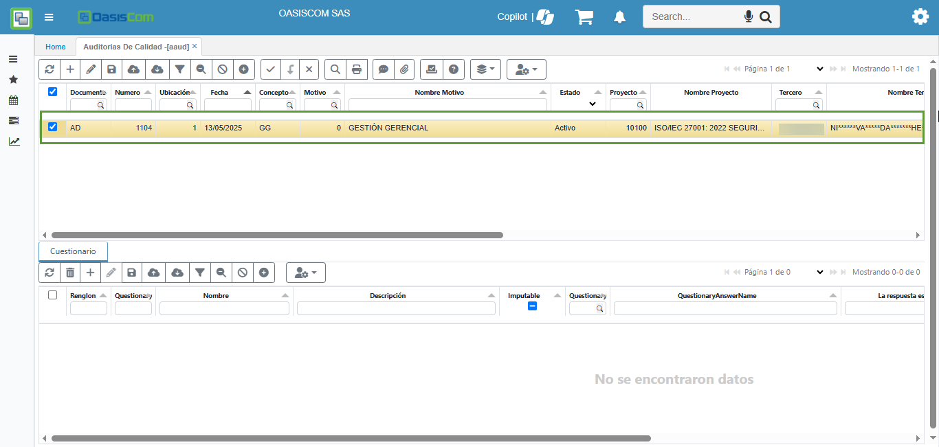Click the Nombre Motivo filter input
This screenshot has width=939, height=447.
(x=448, y=105)
